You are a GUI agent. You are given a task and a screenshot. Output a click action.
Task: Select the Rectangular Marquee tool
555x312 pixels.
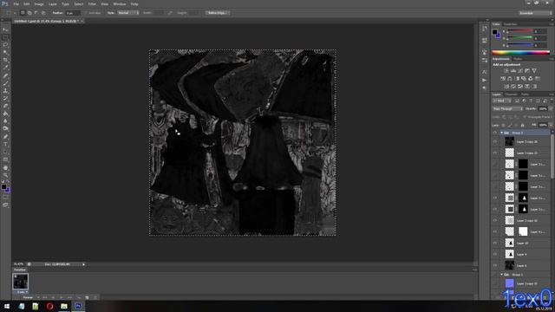(5, 37)
